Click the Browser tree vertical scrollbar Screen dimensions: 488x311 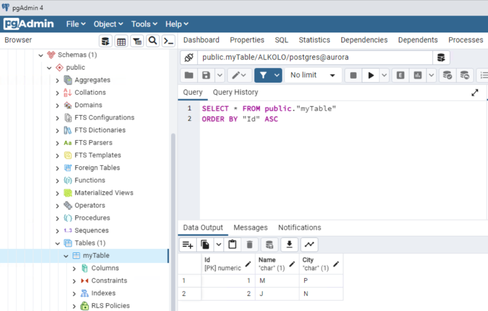click(173, 222)
